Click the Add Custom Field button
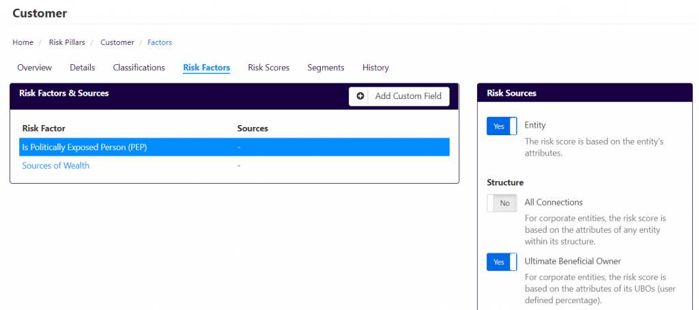 tap(399, 96)
